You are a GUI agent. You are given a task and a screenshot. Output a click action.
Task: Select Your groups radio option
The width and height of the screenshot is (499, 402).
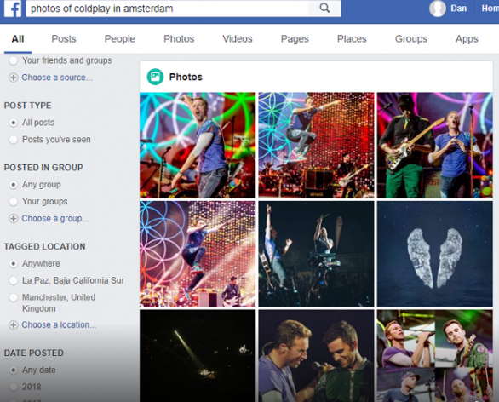[13, 202]
